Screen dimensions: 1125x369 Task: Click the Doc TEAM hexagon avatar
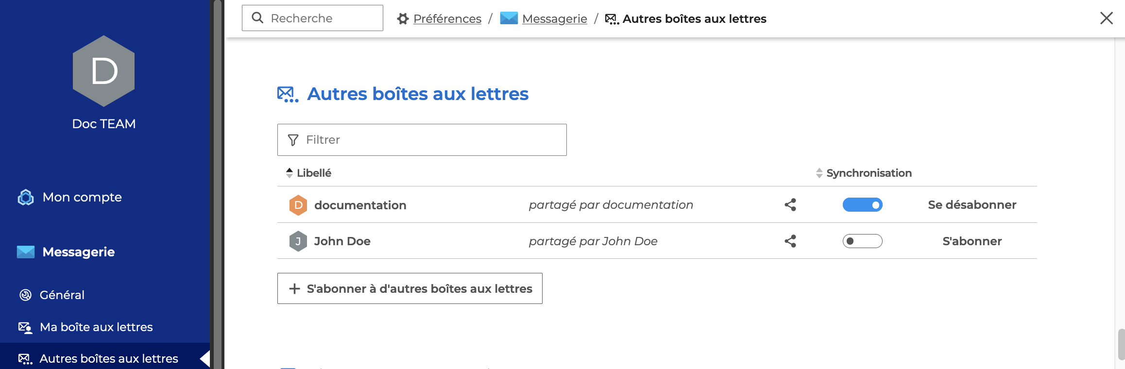tap(103, 71)
